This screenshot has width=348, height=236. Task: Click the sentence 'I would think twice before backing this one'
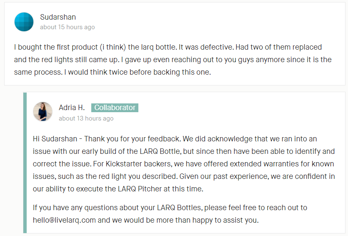coord(138,72)
